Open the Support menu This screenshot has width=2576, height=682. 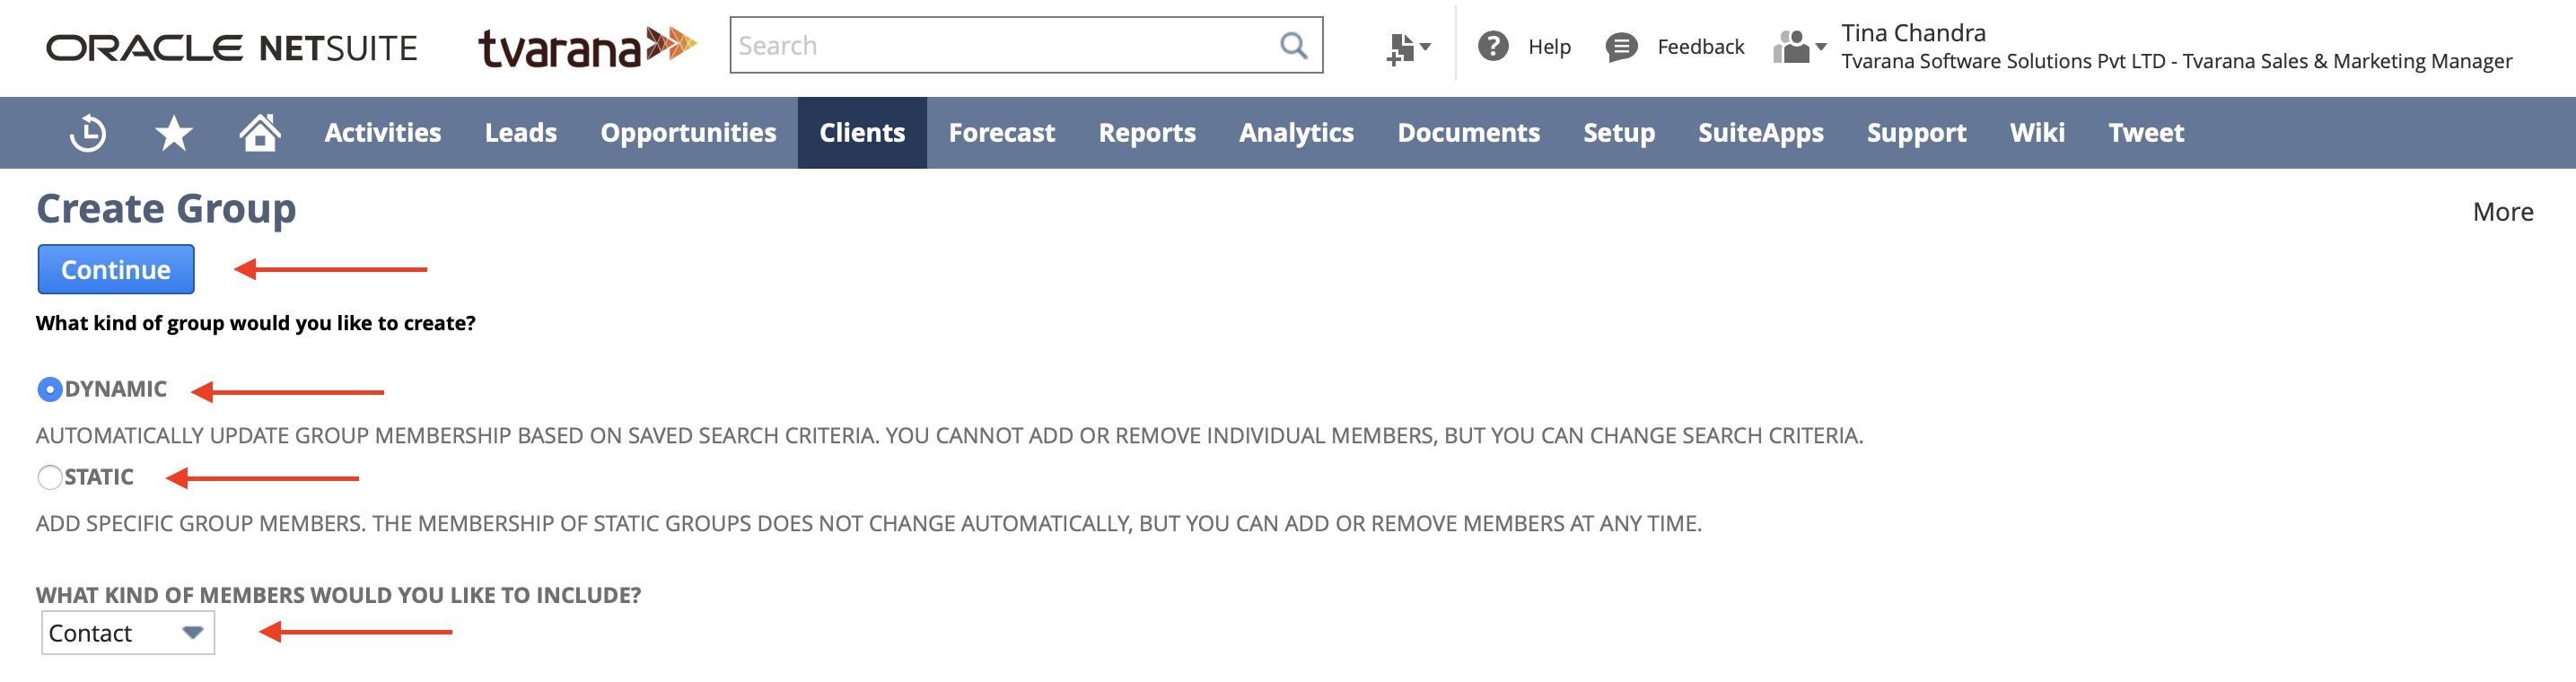[1916, 133]
